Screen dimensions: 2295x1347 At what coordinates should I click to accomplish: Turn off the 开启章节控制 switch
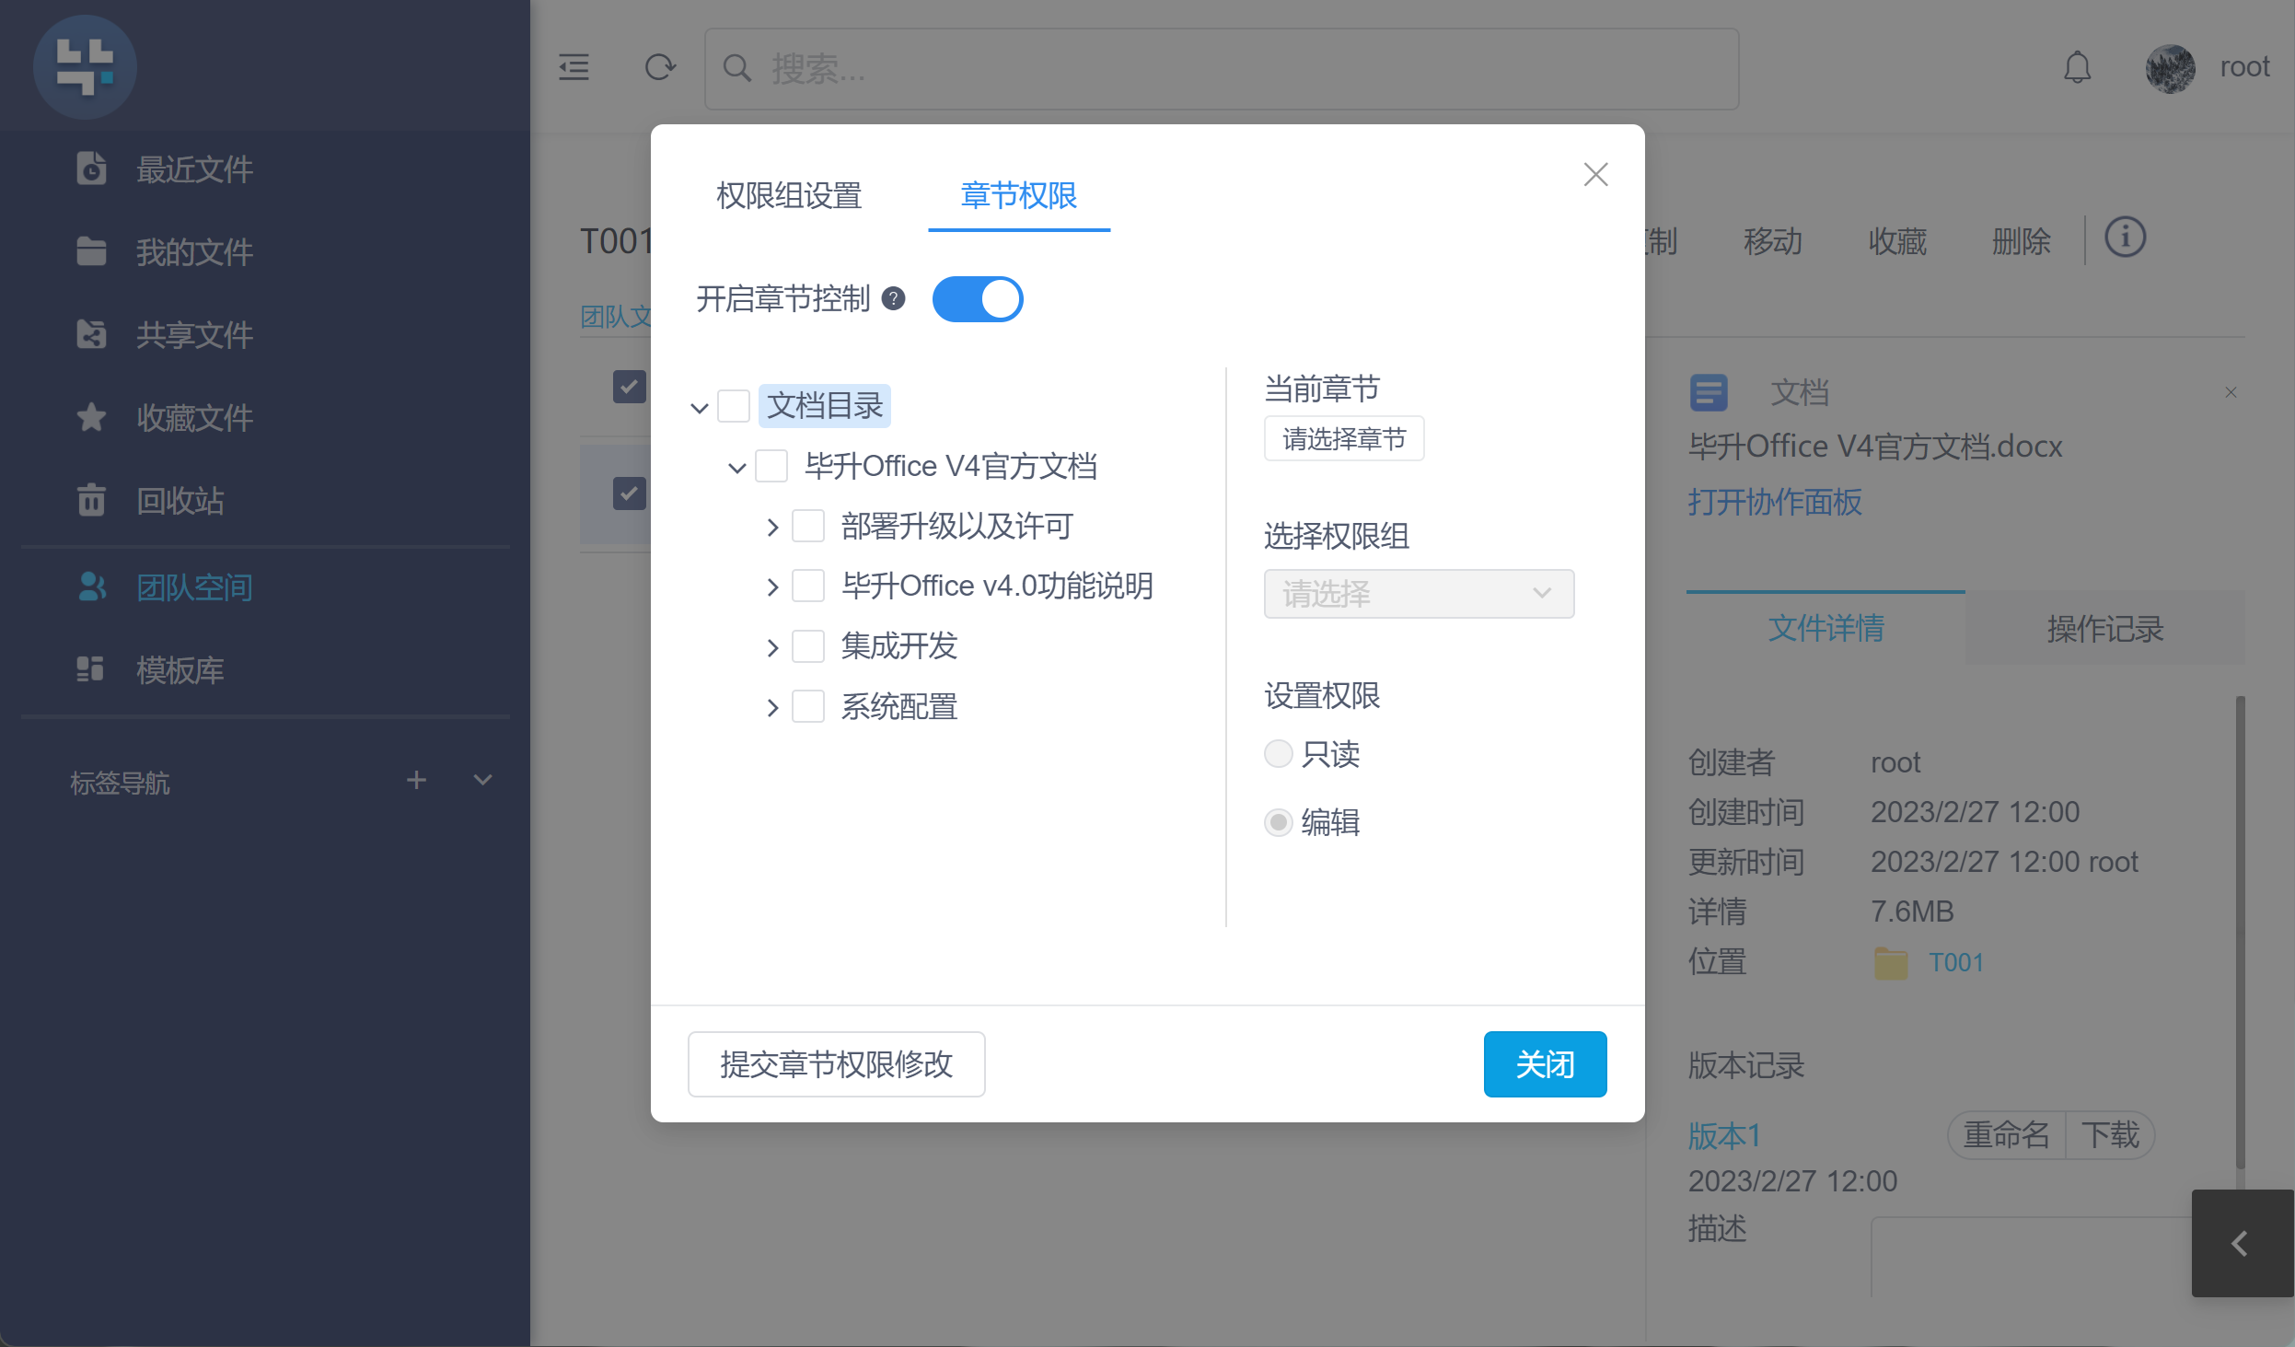pyautogui.click(x=978, y=299)
